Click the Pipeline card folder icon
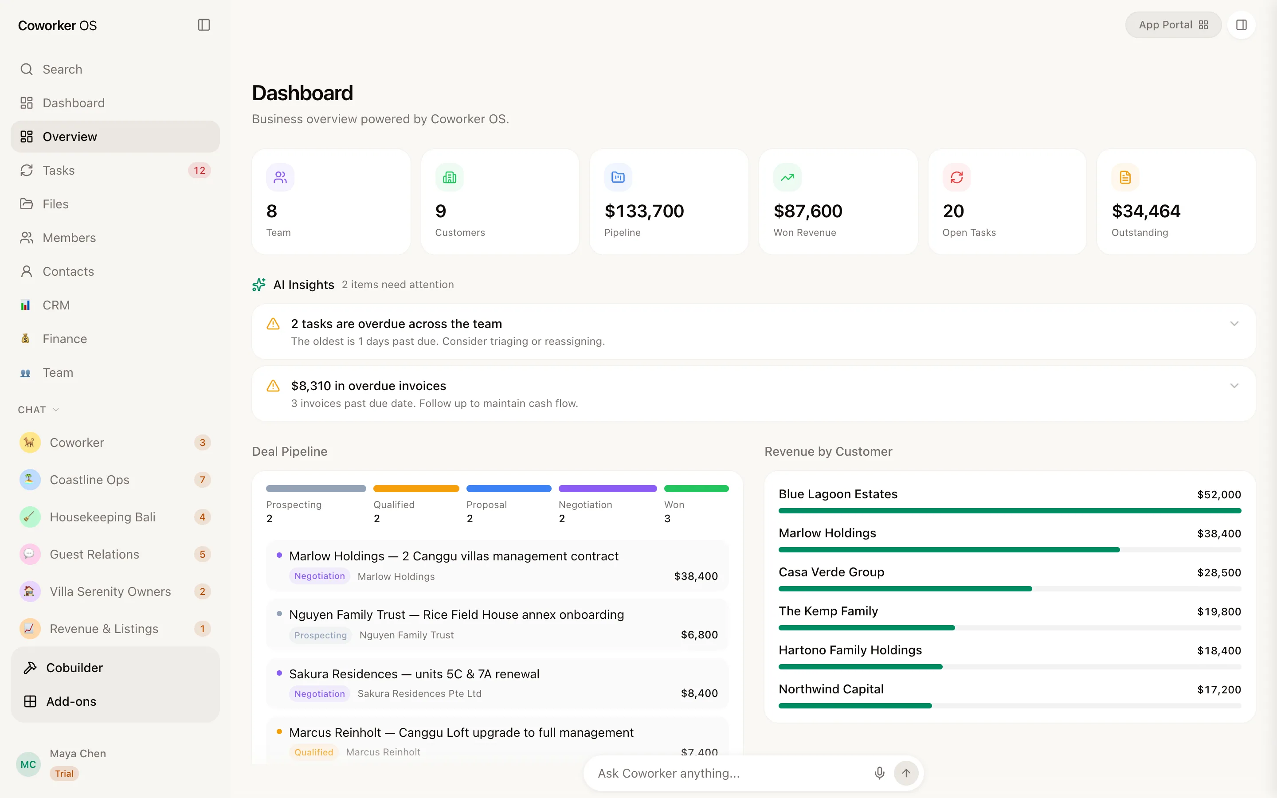This screenshot has width=1277, height=798. pos(618,177)
